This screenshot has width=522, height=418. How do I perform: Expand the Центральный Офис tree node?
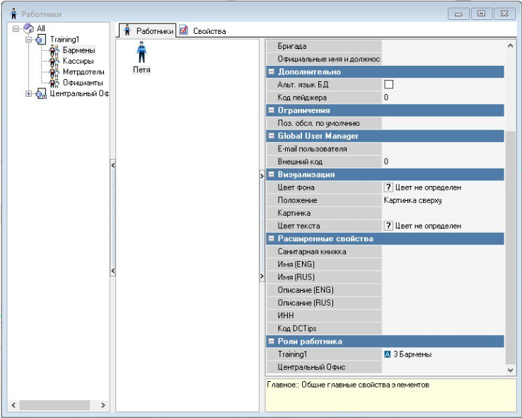[29, 93]
